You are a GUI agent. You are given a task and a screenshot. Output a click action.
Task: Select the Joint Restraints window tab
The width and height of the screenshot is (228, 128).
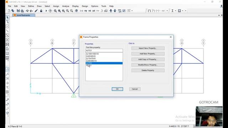point(24,15)
